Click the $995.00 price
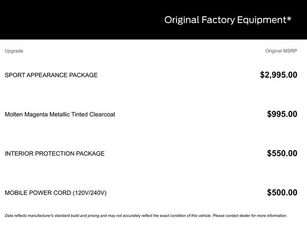307x230 pixels. tap(282, 114)
